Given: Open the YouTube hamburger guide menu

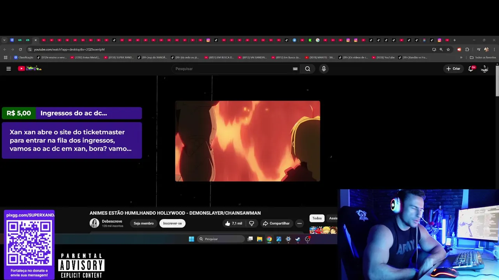Looking at the screenshot, I should coord(9,68).
